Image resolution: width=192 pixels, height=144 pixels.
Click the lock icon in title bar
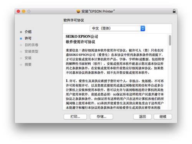click(174, 11)
